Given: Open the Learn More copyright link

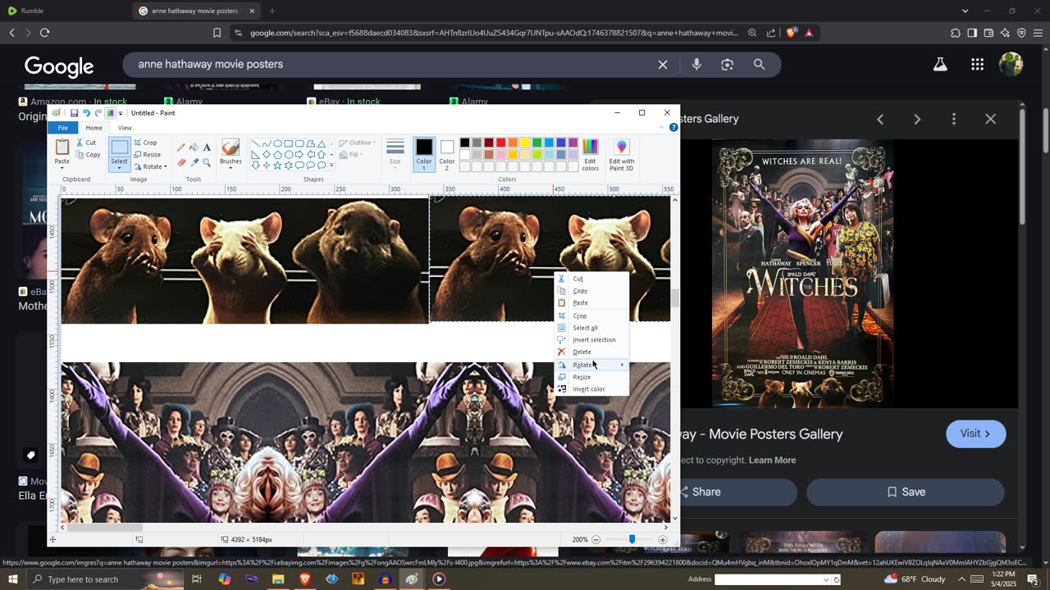Looking at the screenshot, I should click(x=772, y=460).
